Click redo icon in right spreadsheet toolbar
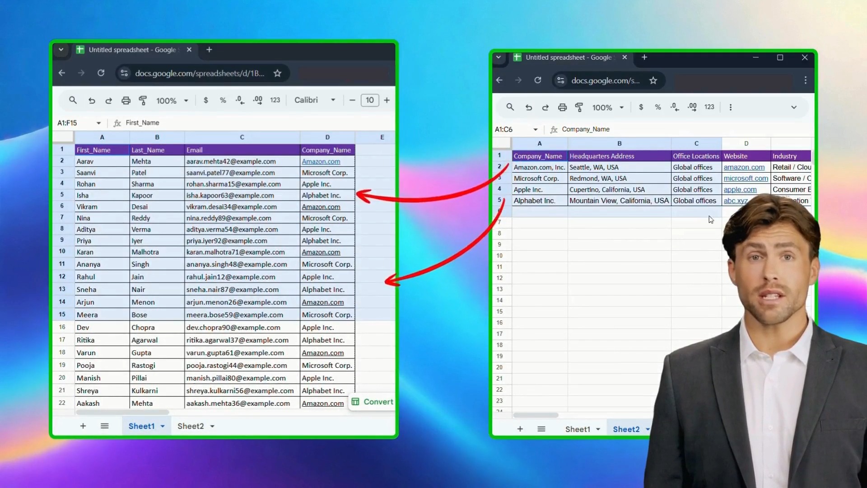 click(545, 108)
